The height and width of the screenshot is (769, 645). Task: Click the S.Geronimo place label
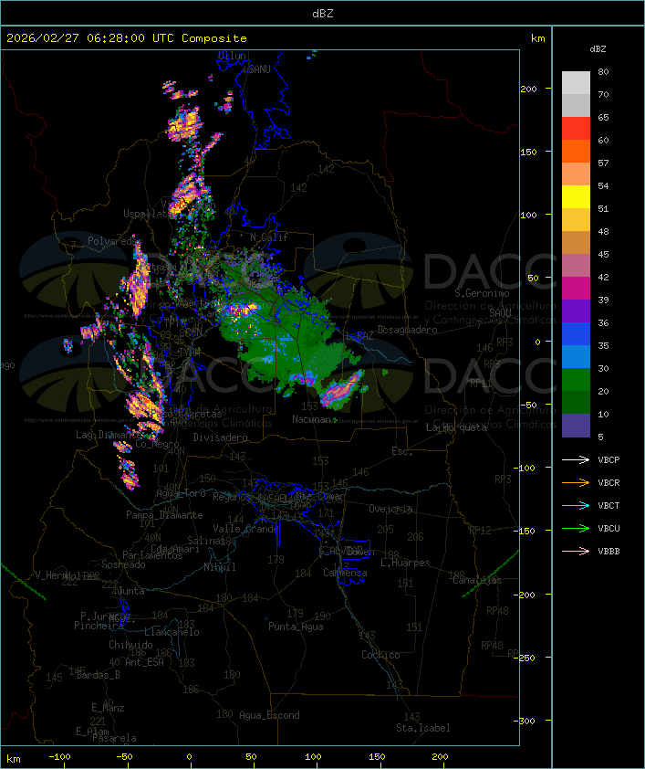[482, 293]
